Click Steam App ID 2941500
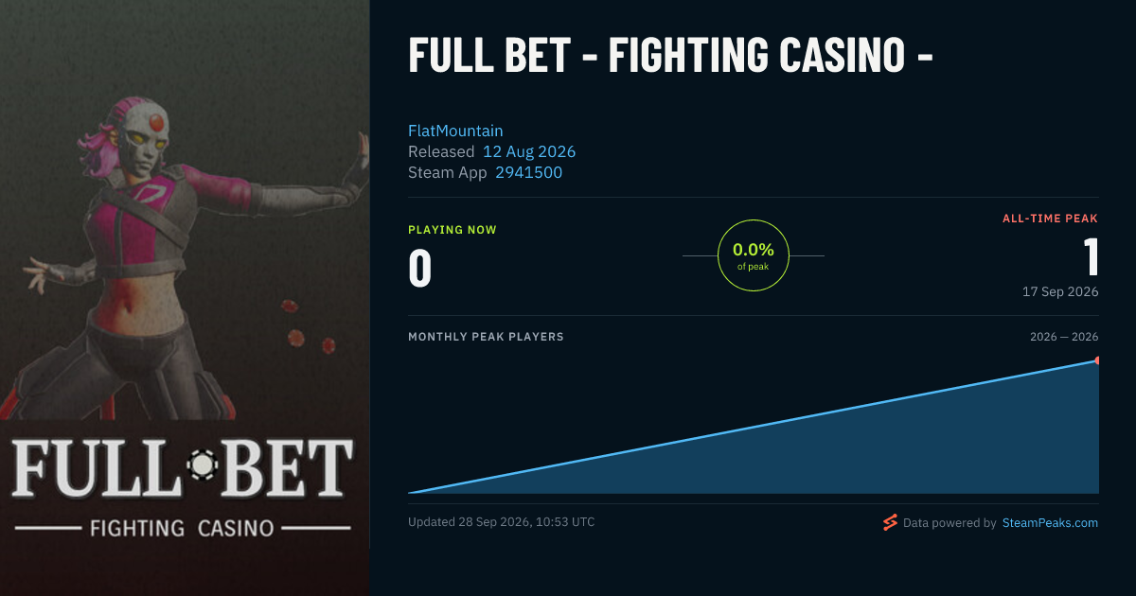Image resolution: width=1136 pixels, height=596 pixels. pyautogui.click(x=528, y=172)
